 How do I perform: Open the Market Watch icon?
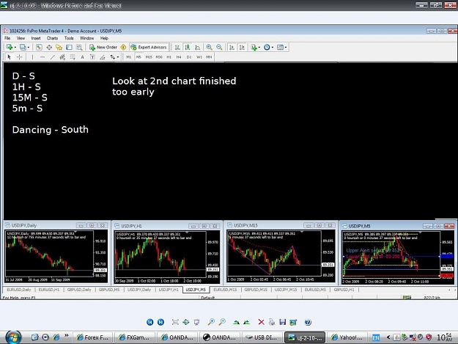click(39, 47)
